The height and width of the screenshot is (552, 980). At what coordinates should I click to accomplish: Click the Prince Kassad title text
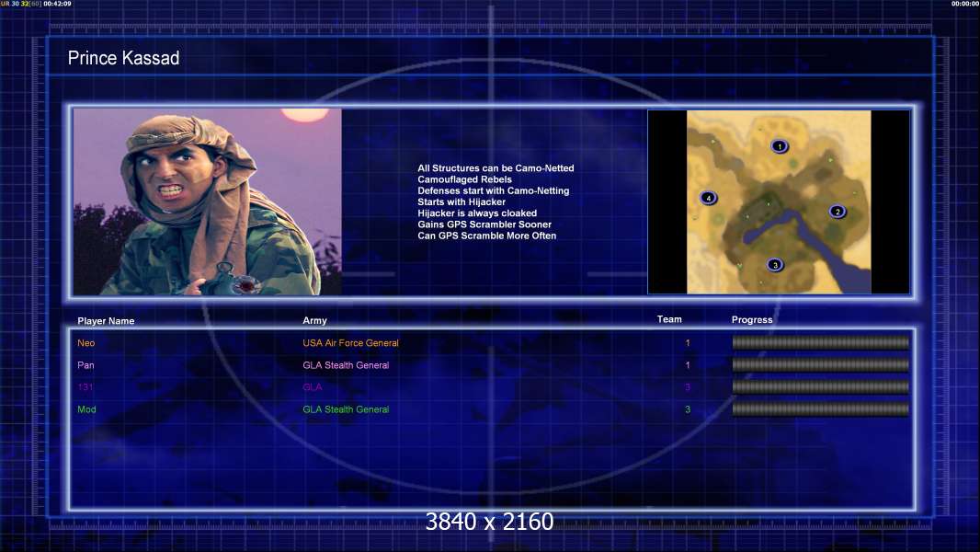124,58
